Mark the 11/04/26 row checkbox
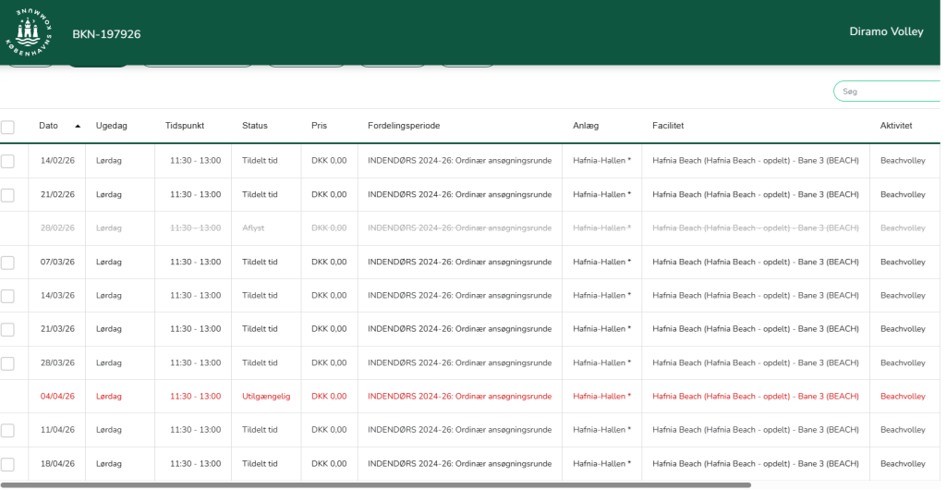 (7, 431)
